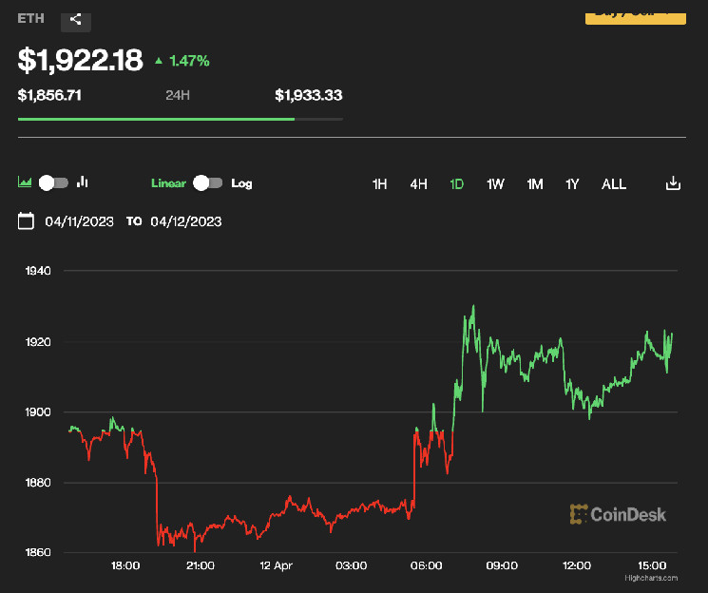Toggle the Linear/Log scale switch
Viewport: 708px width, 593px height.
(x=207, y=182)
